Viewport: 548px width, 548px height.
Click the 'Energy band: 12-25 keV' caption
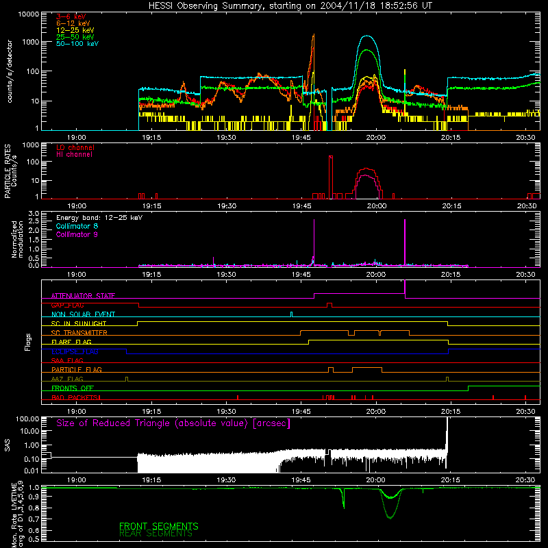[99, 218]
